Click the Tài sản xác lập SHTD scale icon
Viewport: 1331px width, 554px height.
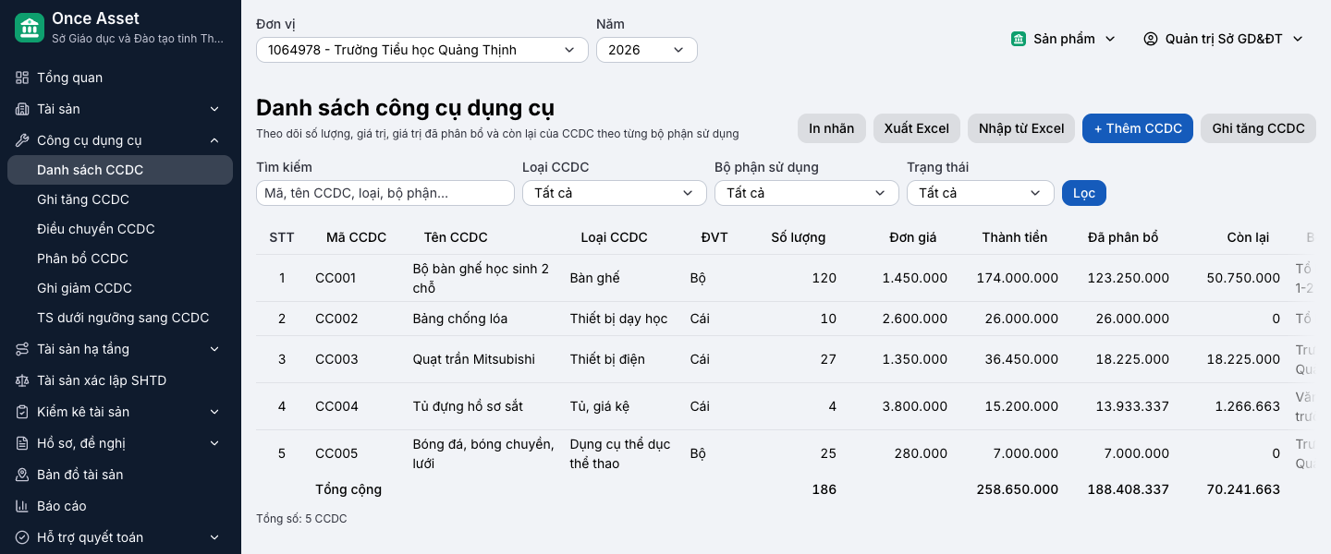point(22,380)
